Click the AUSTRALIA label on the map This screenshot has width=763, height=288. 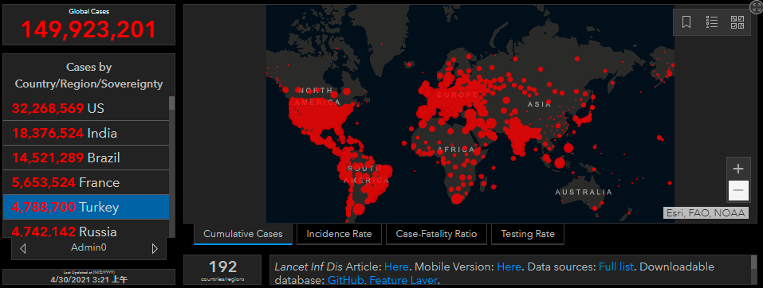pos(584,193)
